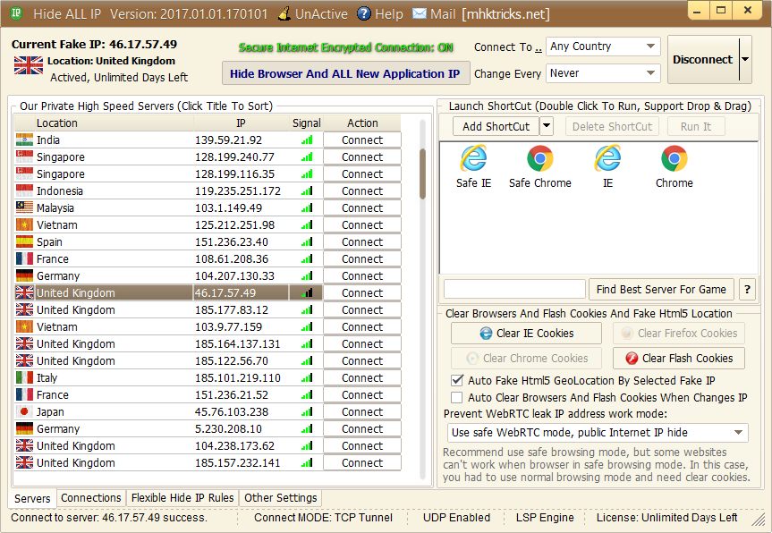Open the plain Chrome shortcut icon

click(674, 158)
